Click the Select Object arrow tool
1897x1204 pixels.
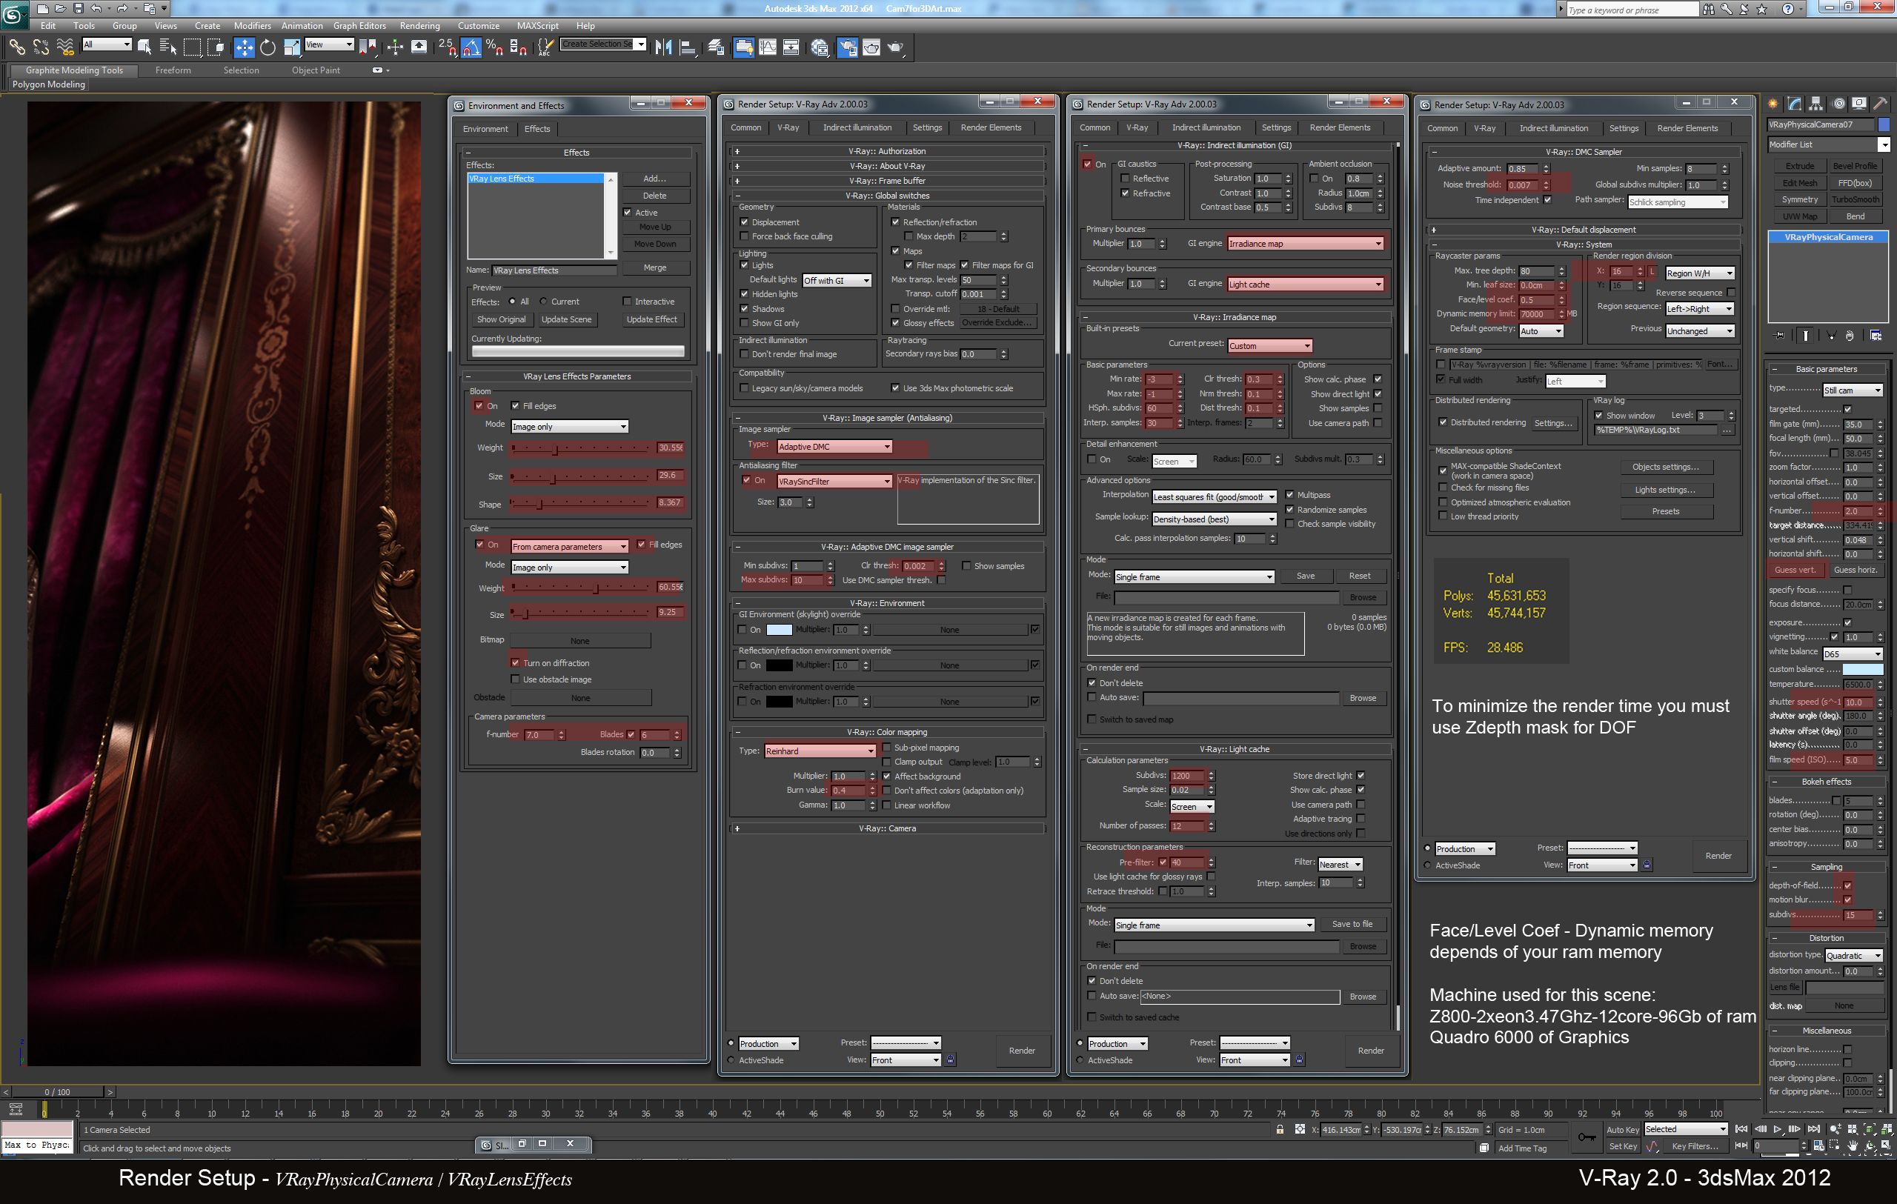(x=144, y=47)
